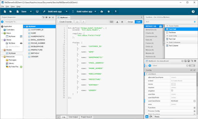Click the blue Navigate To arrow icon

click(x=2, y=22)
